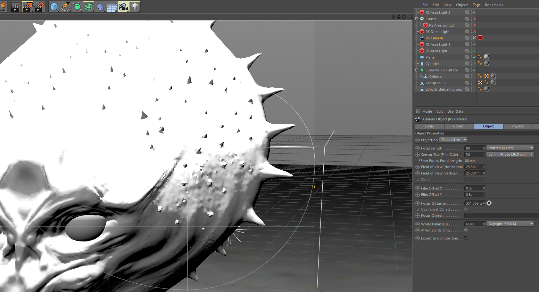539x292 pixels.
Task: Click the orange cube icon in toolbar
Action: pyautogui.click(x=3, y=7)
